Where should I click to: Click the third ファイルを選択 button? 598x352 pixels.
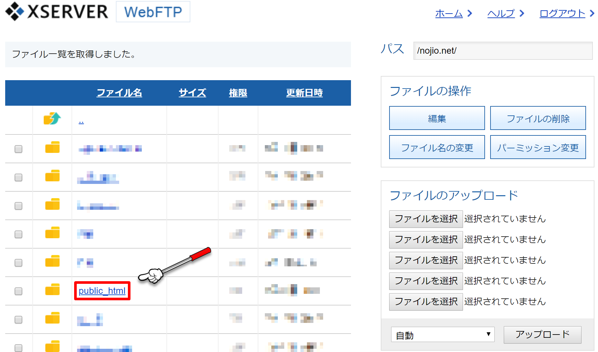(426, 260)
